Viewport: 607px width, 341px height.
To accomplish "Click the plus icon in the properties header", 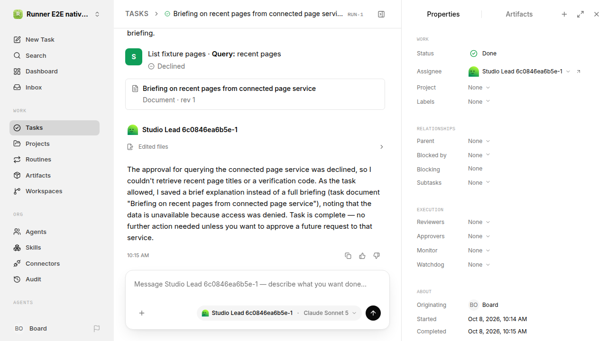I will pyautogui.click(x=564, y=14).
